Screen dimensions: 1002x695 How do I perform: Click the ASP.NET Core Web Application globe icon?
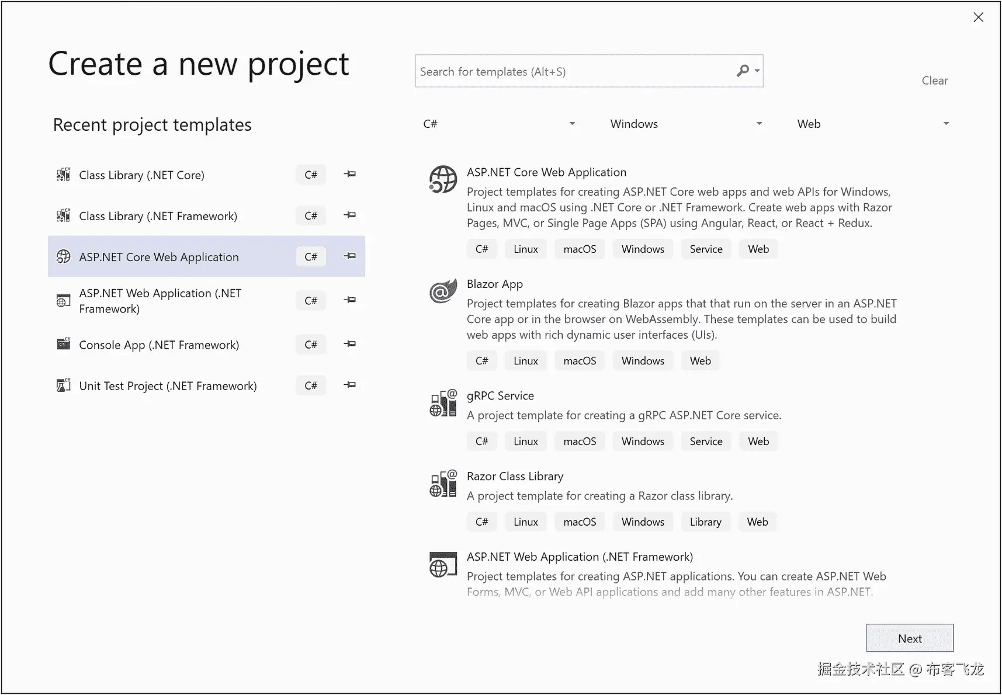point(443,179)
